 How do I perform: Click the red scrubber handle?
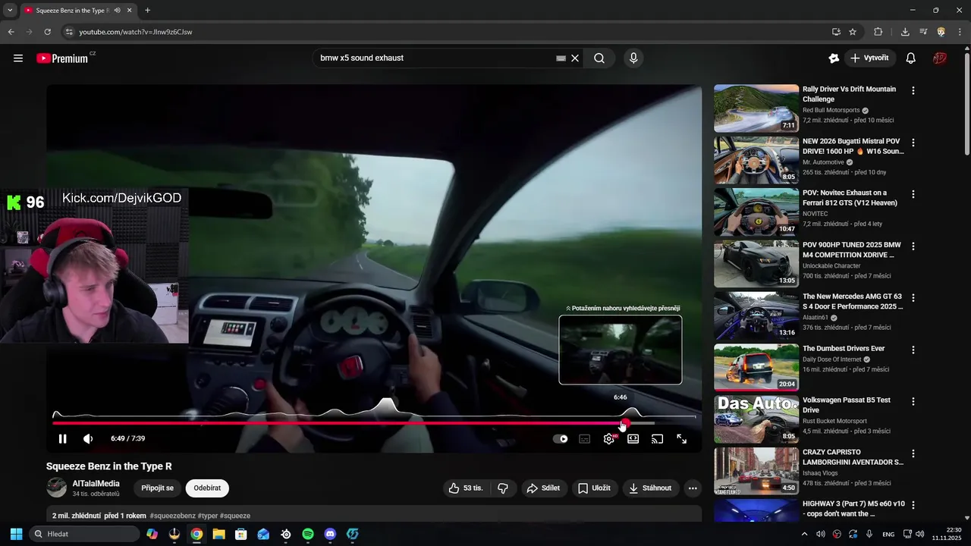(x=625, y=423)
